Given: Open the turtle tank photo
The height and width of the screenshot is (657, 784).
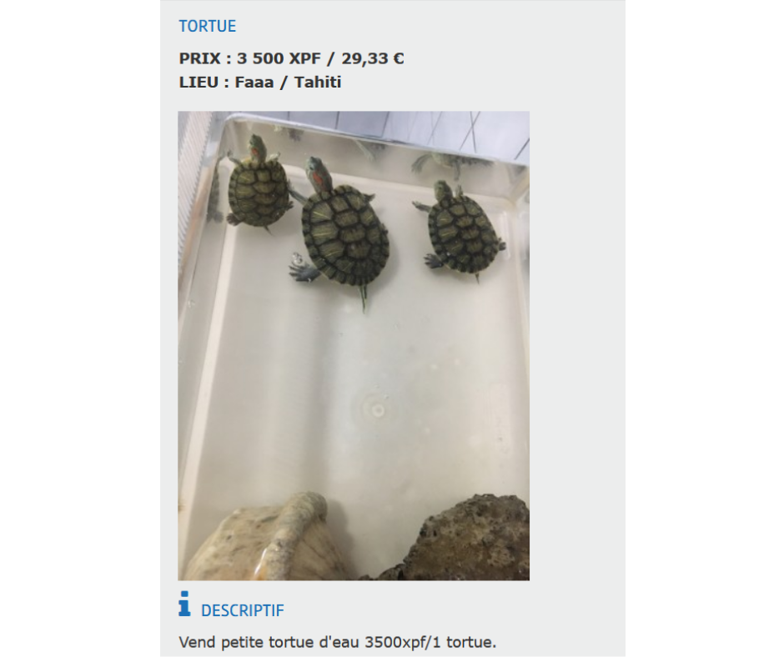Looking at the screenshot, I should [x=354, y=345].
